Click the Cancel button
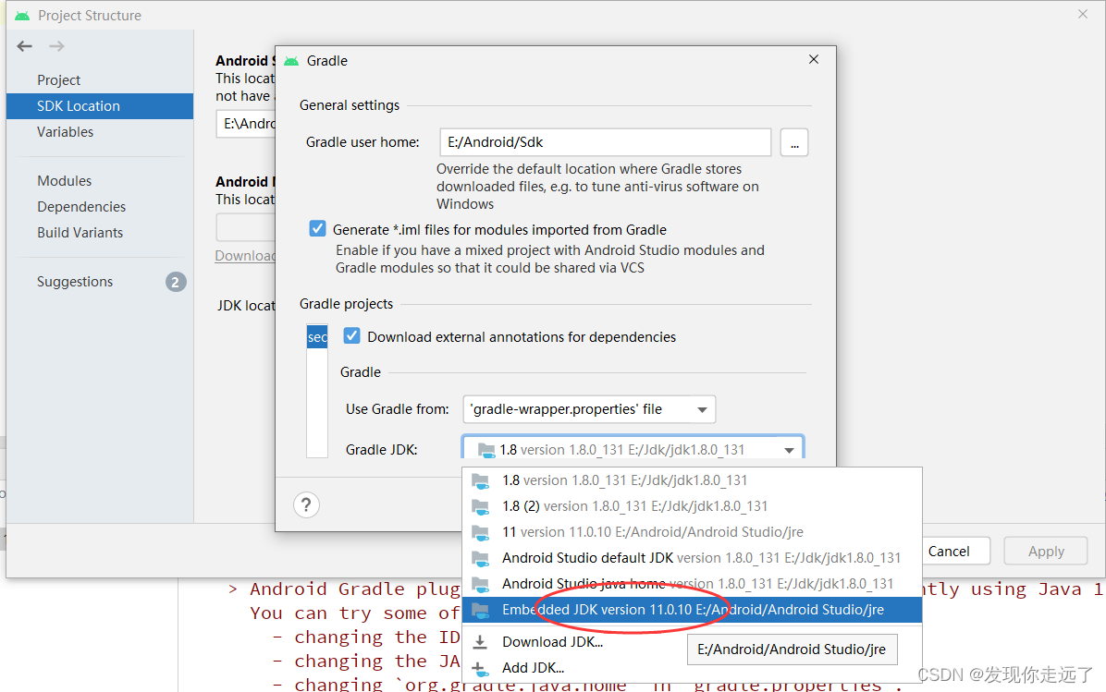Screen dimensions: 1106x692 tap(949, 551)
